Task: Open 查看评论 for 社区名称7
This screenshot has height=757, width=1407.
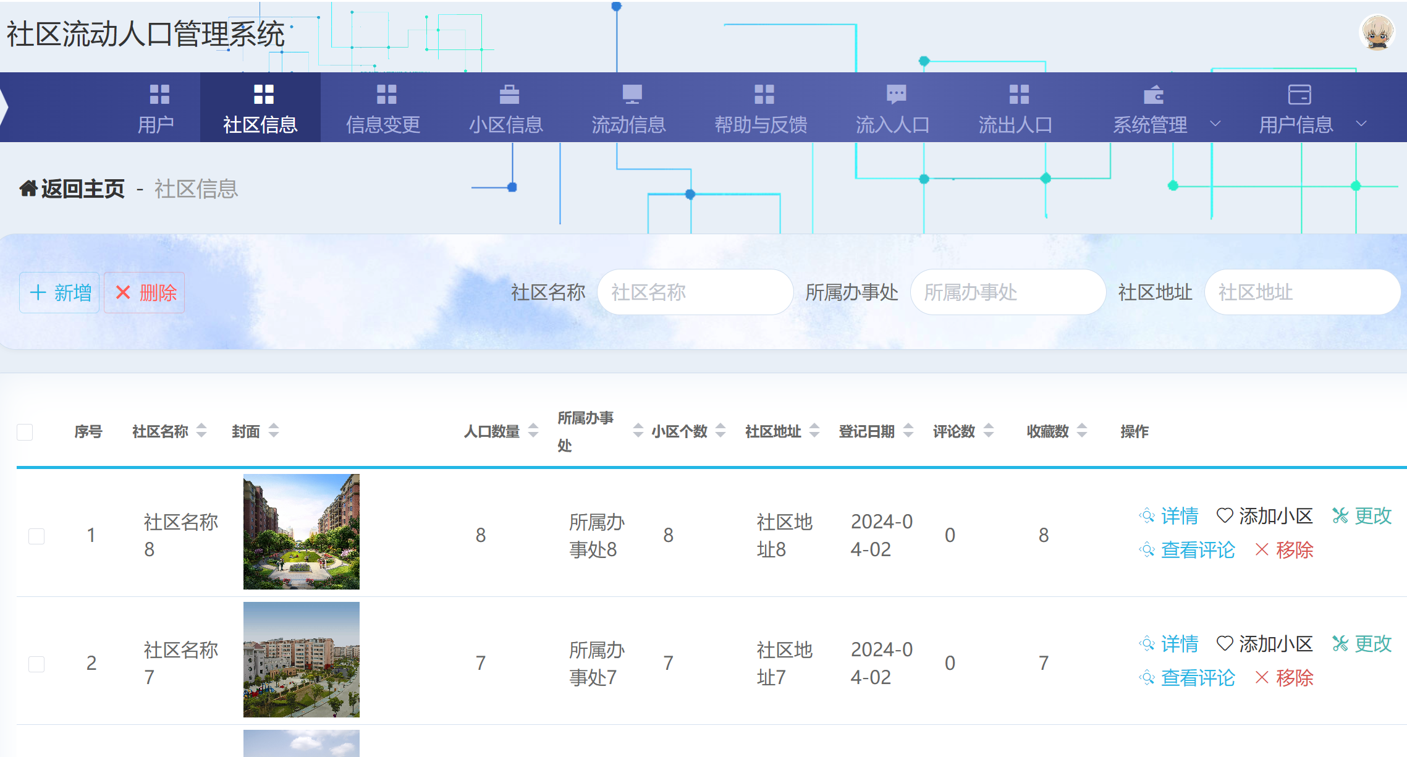Action: pyautogui.click(x=1198, y=678)
